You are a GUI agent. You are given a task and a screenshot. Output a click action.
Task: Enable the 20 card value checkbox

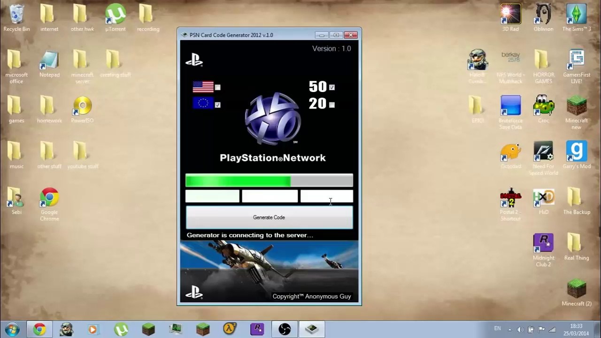(332, 105)
